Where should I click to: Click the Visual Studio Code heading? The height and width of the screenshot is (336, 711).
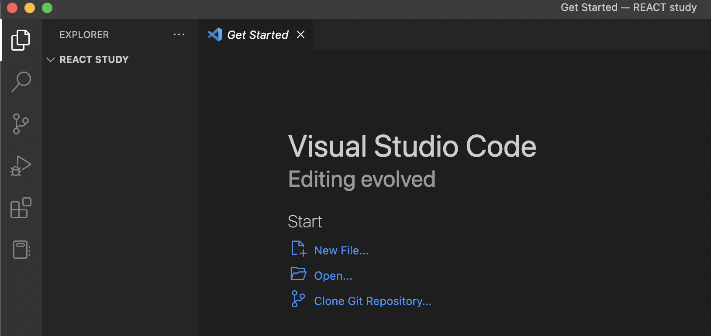(412, 146)
